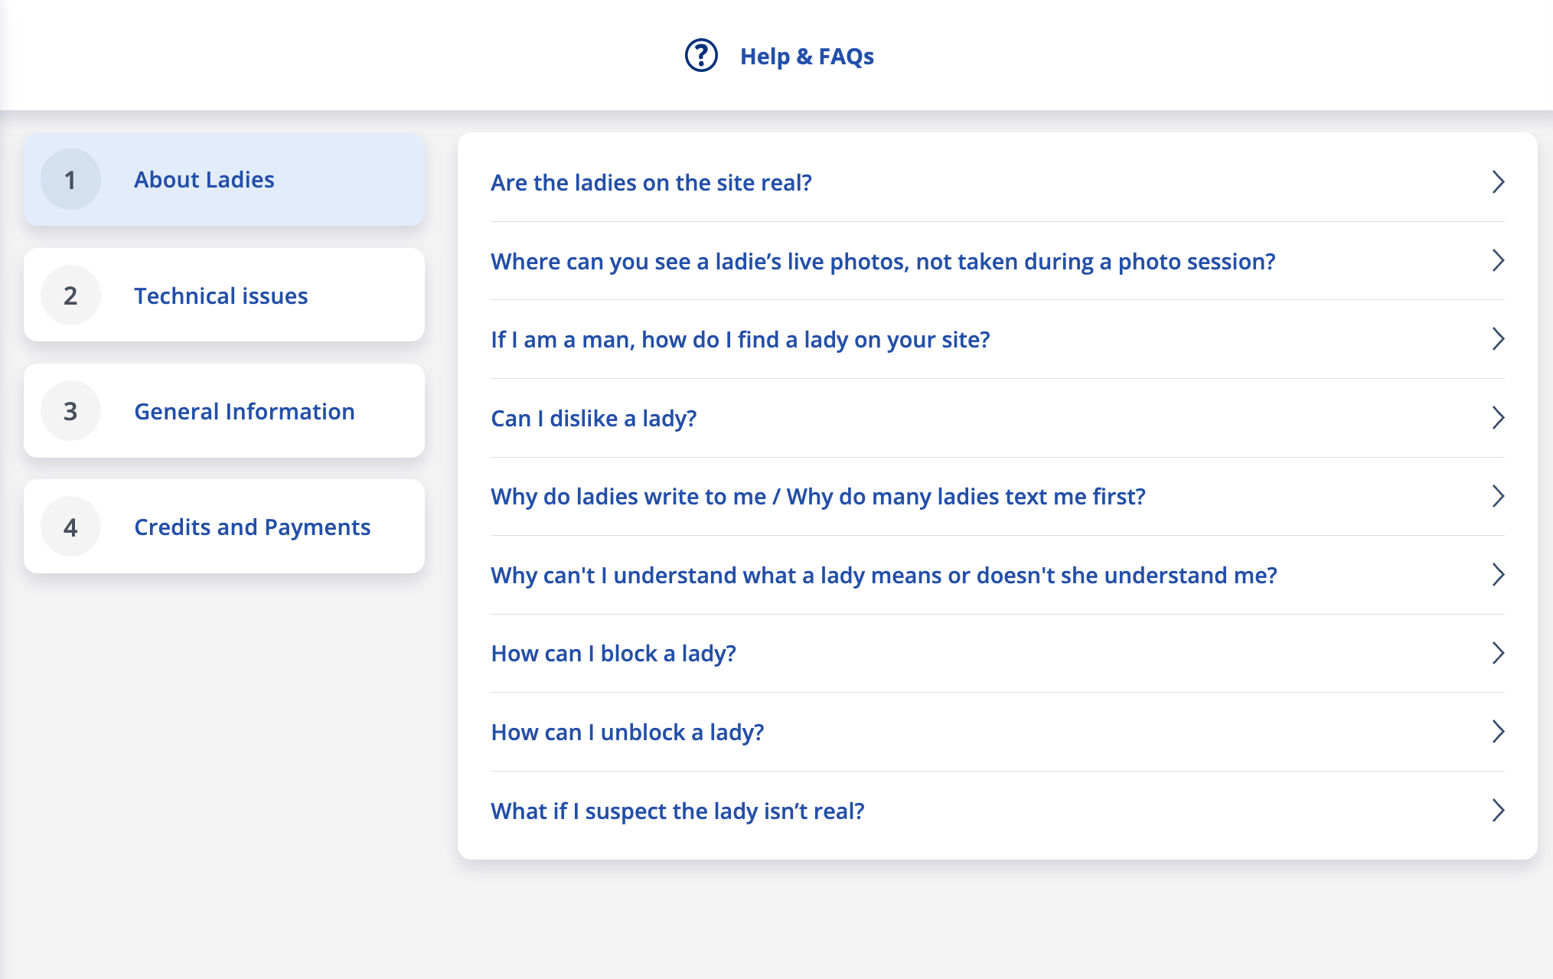
Task: Open 'Where can you see a ladie's live photos'
Action: [883, 261]
